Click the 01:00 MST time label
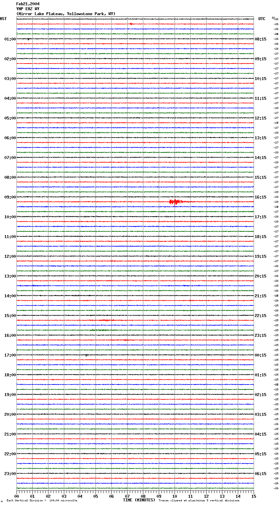Viewport: 280px width, 505px height. pos(10,39)
